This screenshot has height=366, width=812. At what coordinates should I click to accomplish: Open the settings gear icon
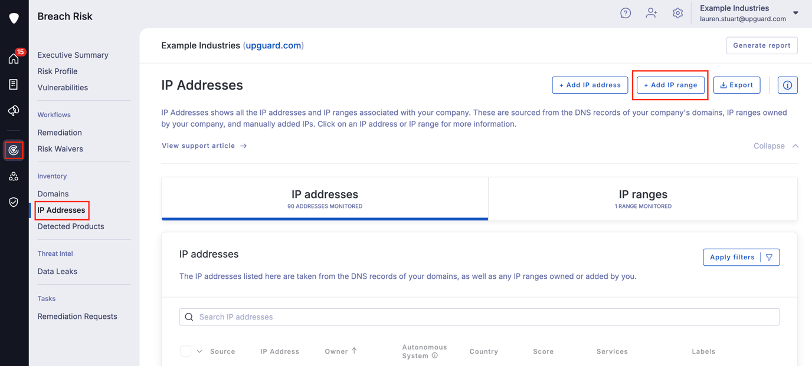677,13
